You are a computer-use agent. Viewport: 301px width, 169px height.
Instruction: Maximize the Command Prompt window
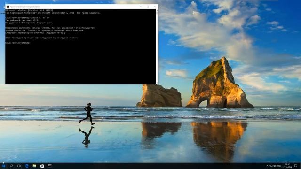tap(148, 7)
